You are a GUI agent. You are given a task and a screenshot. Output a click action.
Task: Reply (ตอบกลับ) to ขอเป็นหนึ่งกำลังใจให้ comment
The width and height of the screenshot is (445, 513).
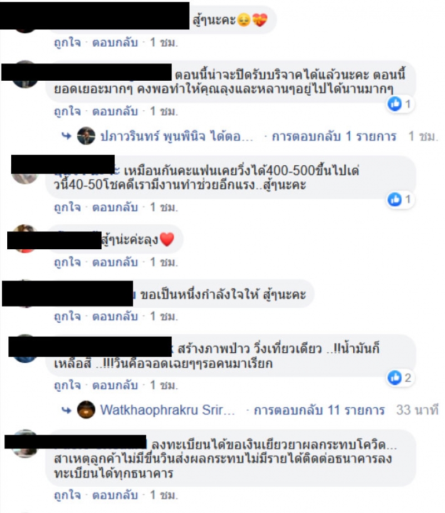[115, 317]
